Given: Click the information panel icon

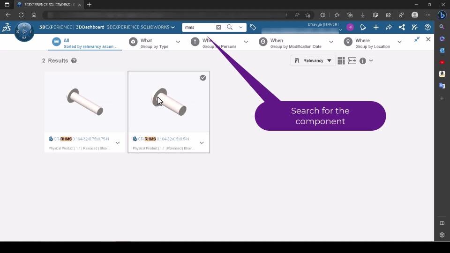Looking at the screenshot, I should tap(363, 61).
